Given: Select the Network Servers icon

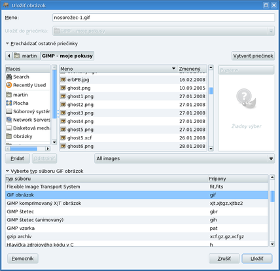Looking at the screenshot, I should pos(9,120).
